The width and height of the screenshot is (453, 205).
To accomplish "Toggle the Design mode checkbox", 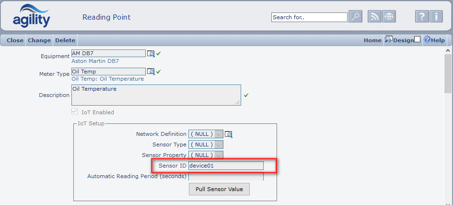I will pos(417,39).
